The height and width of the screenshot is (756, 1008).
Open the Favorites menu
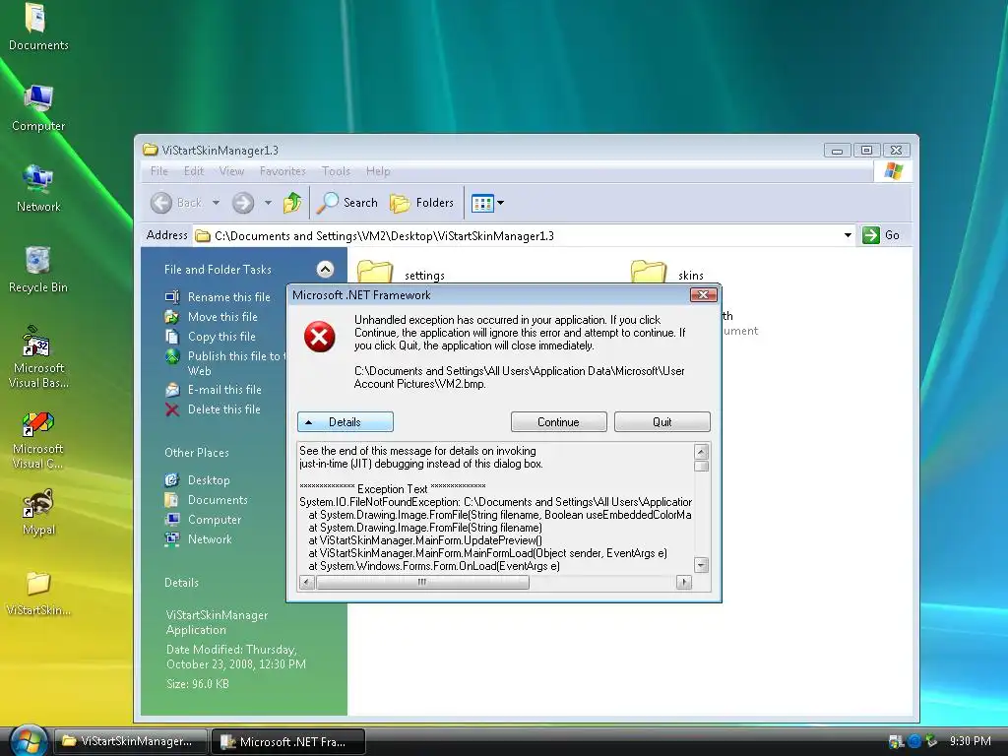pos(283,171)
